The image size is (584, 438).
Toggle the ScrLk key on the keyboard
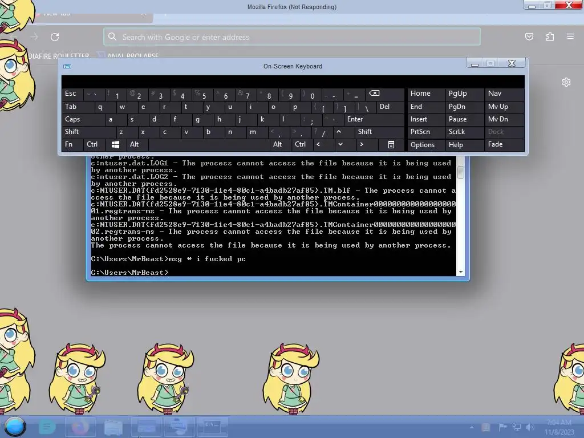[x=464, y=132]
